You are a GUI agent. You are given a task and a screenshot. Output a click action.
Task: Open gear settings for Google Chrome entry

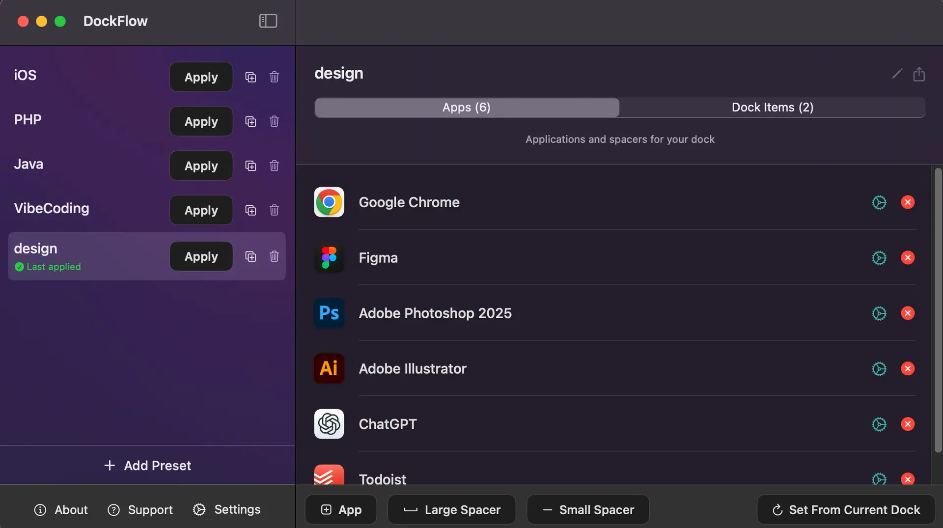(x=879, y=202)
